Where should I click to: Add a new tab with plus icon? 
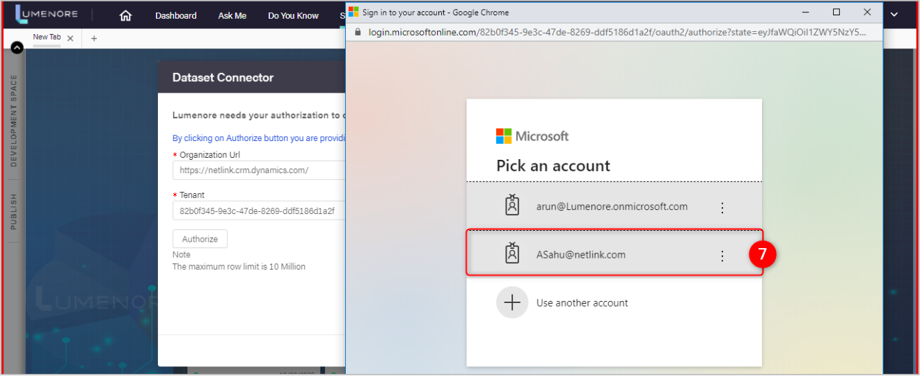pos(94,38)
